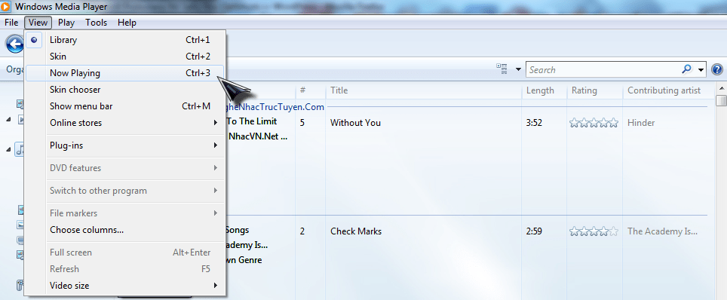Expand the View options dropdown arrow
The height and width of the screenshot is (300, 727).
[518, 70]
